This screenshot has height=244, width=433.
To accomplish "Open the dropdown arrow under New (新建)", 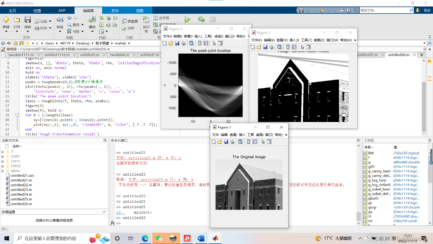I will [6, 32].
